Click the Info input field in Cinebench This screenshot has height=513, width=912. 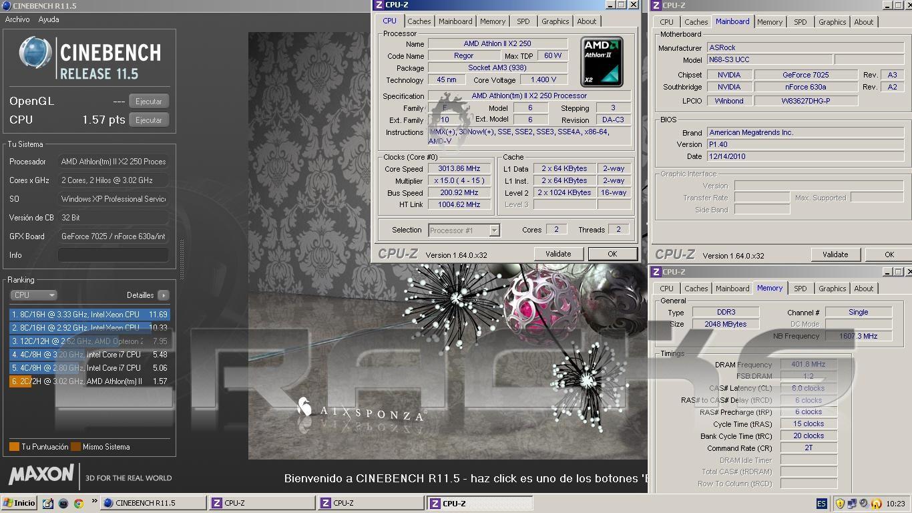(113, 255)
